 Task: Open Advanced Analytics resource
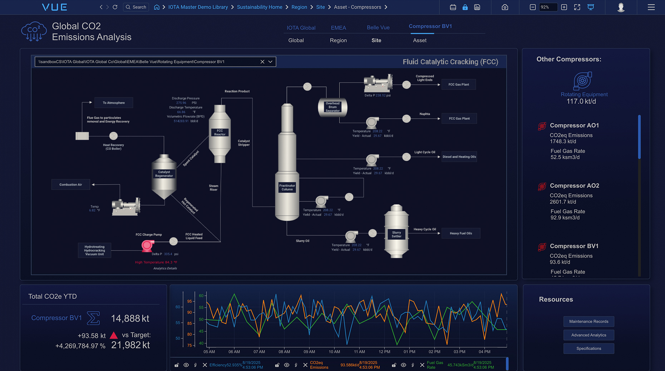coord(589,335)
